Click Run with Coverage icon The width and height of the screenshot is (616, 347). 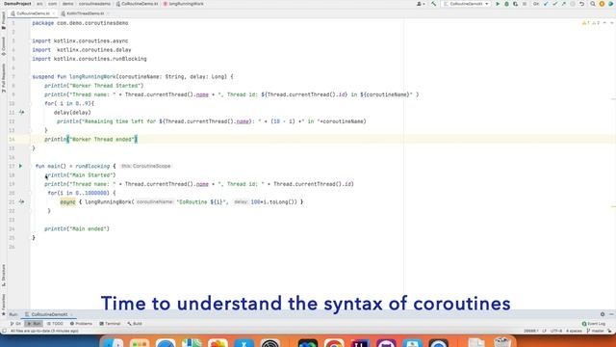point(516,4)
